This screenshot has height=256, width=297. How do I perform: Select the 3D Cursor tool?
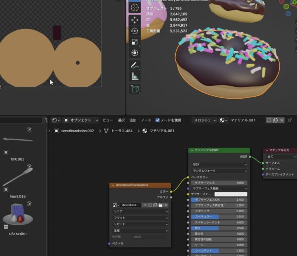tap(135, 8)
